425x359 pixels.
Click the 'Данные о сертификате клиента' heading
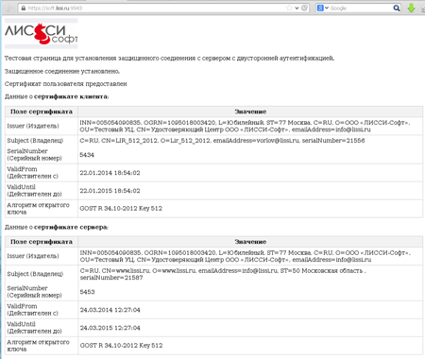pos(57,96)
